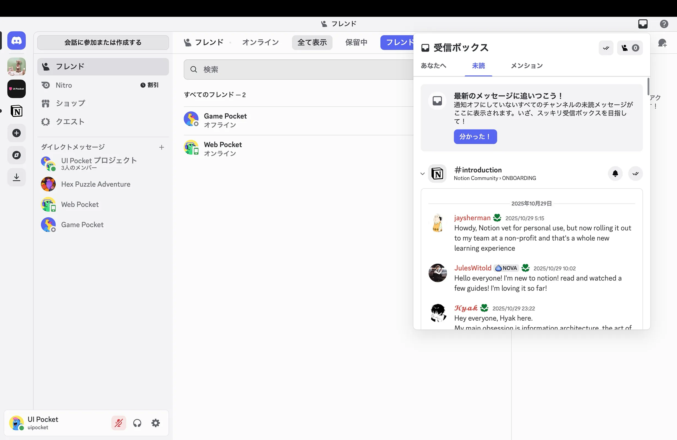Open friend requests counter button in inbox
Screen dimensions: 677x440
tap(630, 48)
